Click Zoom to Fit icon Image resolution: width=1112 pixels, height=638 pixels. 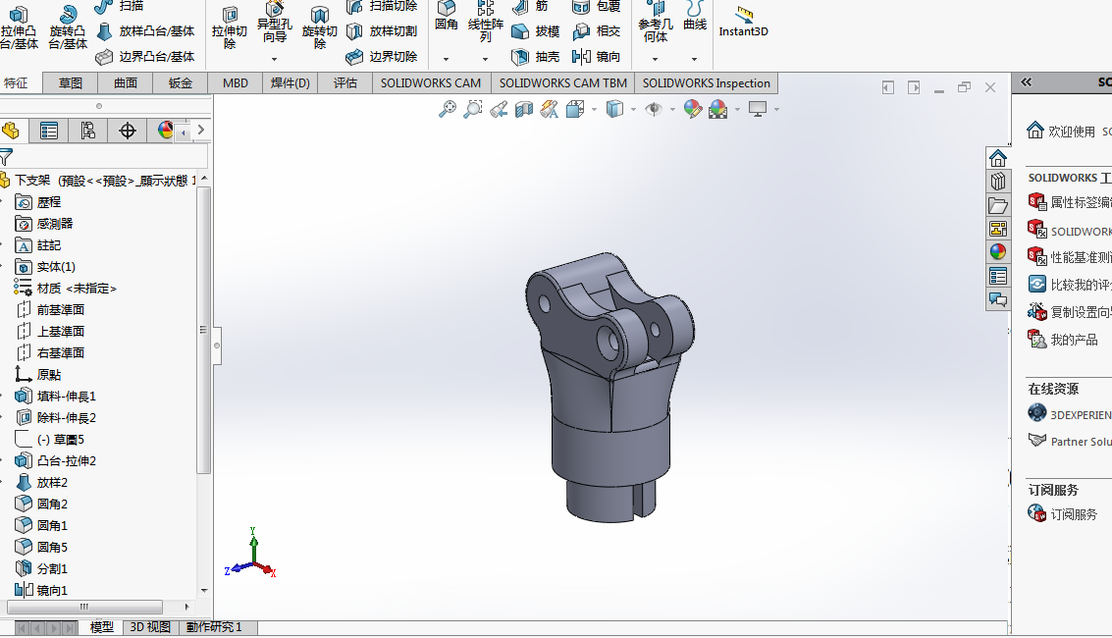point(448,109)
